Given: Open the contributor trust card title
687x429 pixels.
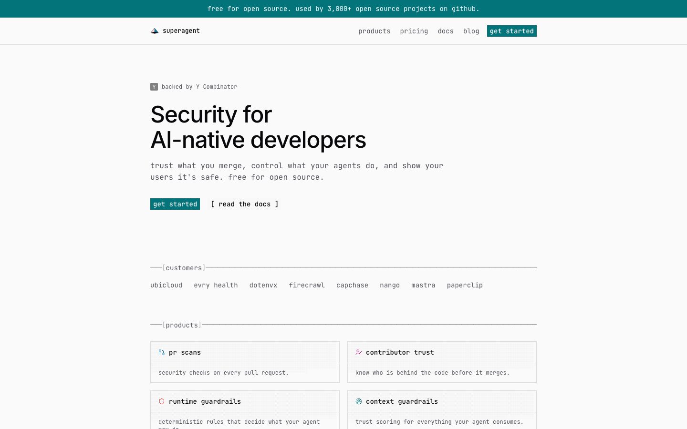Looking at the screenshot, I should pyautogui.click(x=400, y=353).
